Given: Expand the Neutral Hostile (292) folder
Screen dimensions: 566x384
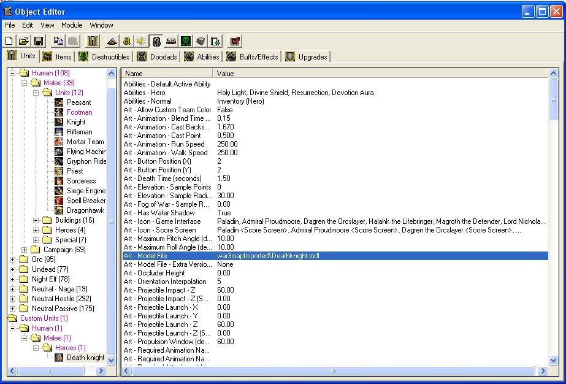Looking at the screenshot, I should pyautogui.click(x=13, y=299).
